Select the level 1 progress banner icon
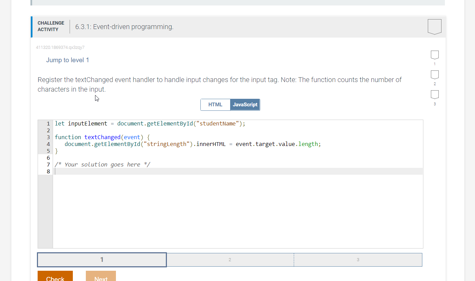Screen dimensions: 475x281 [x=434, y=55]
